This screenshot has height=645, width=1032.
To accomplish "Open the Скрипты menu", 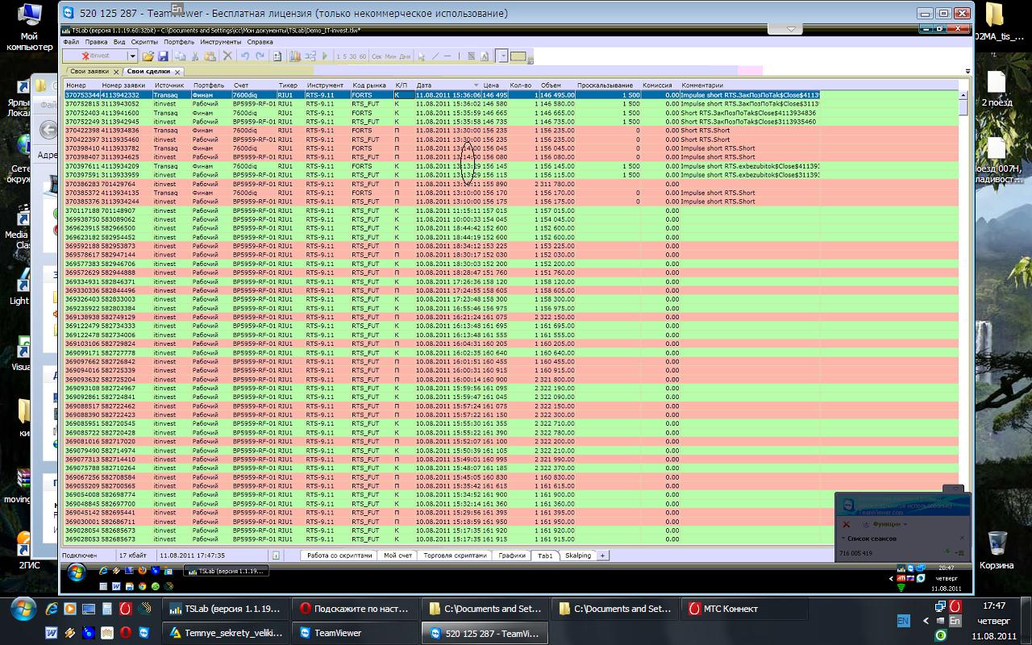I will click(144, 41).
